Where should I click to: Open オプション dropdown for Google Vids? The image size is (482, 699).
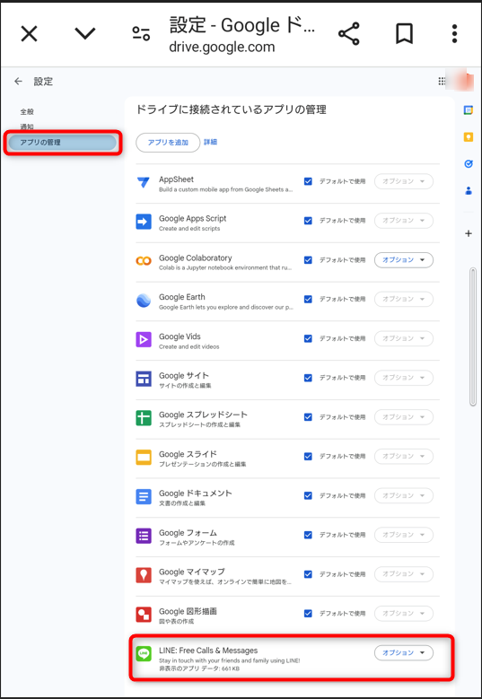404,338
